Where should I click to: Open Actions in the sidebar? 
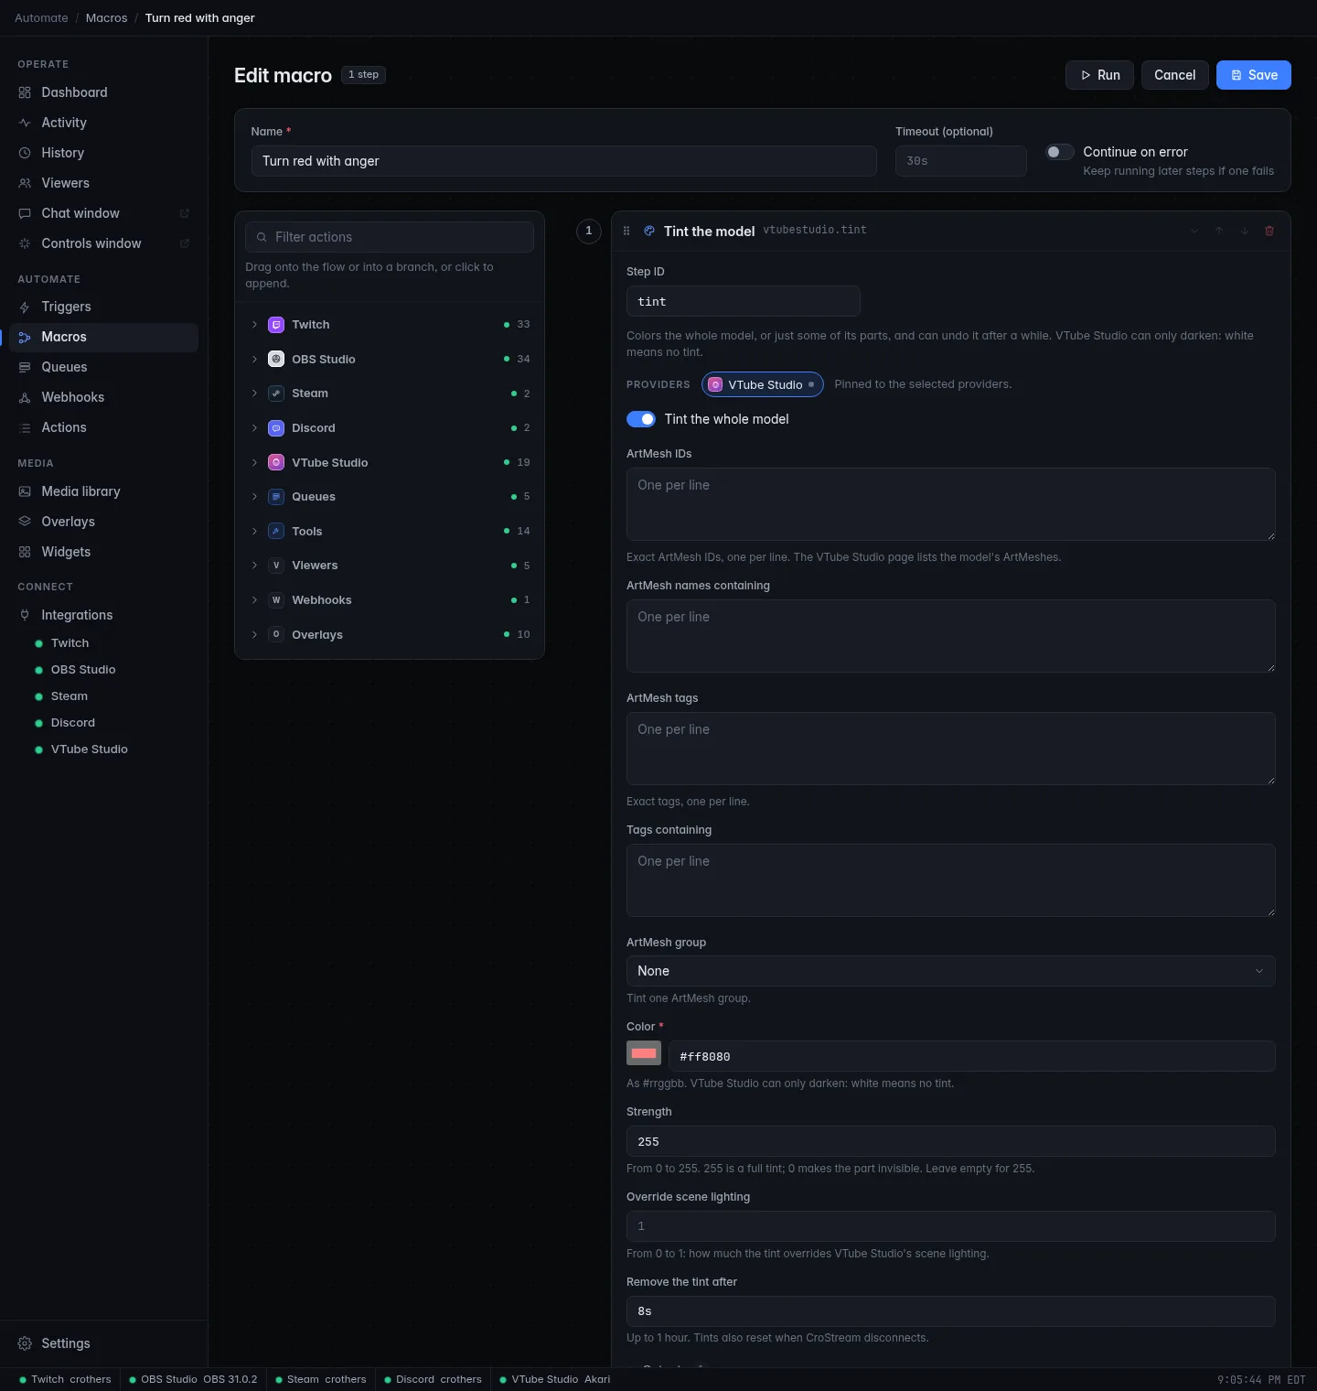coord(103,427)
